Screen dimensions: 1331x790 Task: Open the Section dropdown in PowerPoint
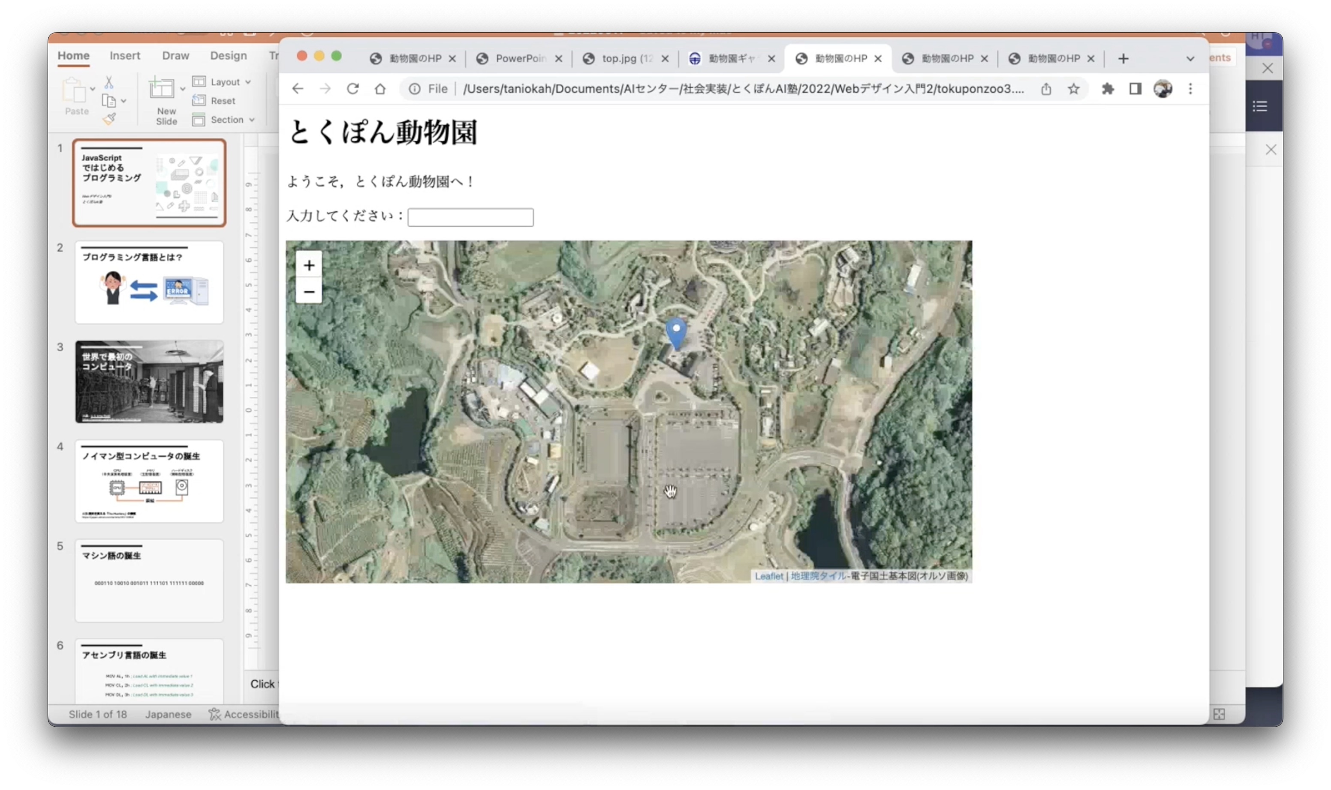pos(223,120)
